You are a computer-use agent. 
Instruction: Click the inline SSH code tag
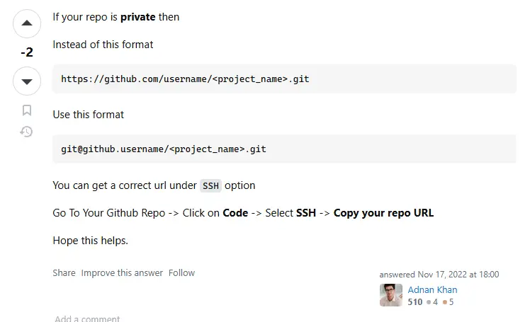coord(211,185)
